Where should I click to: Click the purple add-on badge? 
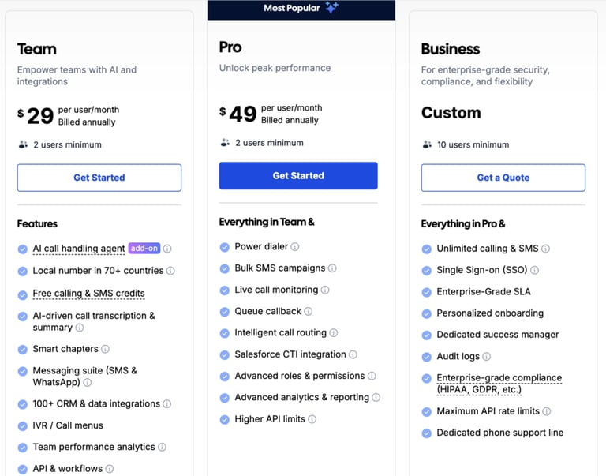coord(144,248)
